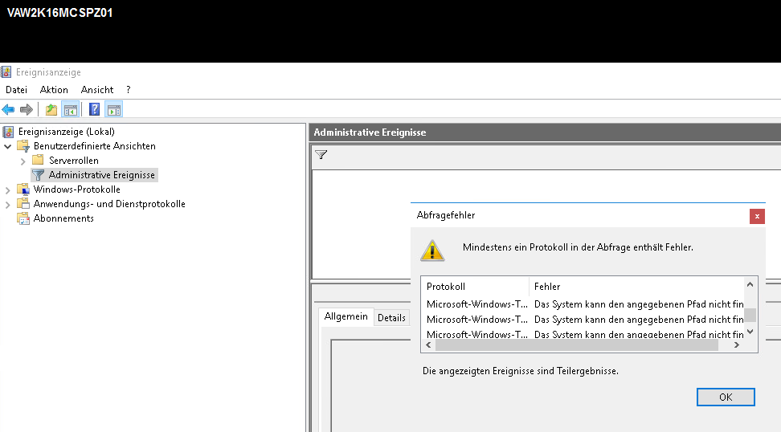Expand the Serverrollen node

click(x=23, y=161)
